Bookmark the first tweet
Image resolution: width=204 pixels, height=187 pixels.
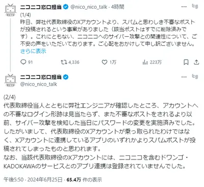coord(186,62)
